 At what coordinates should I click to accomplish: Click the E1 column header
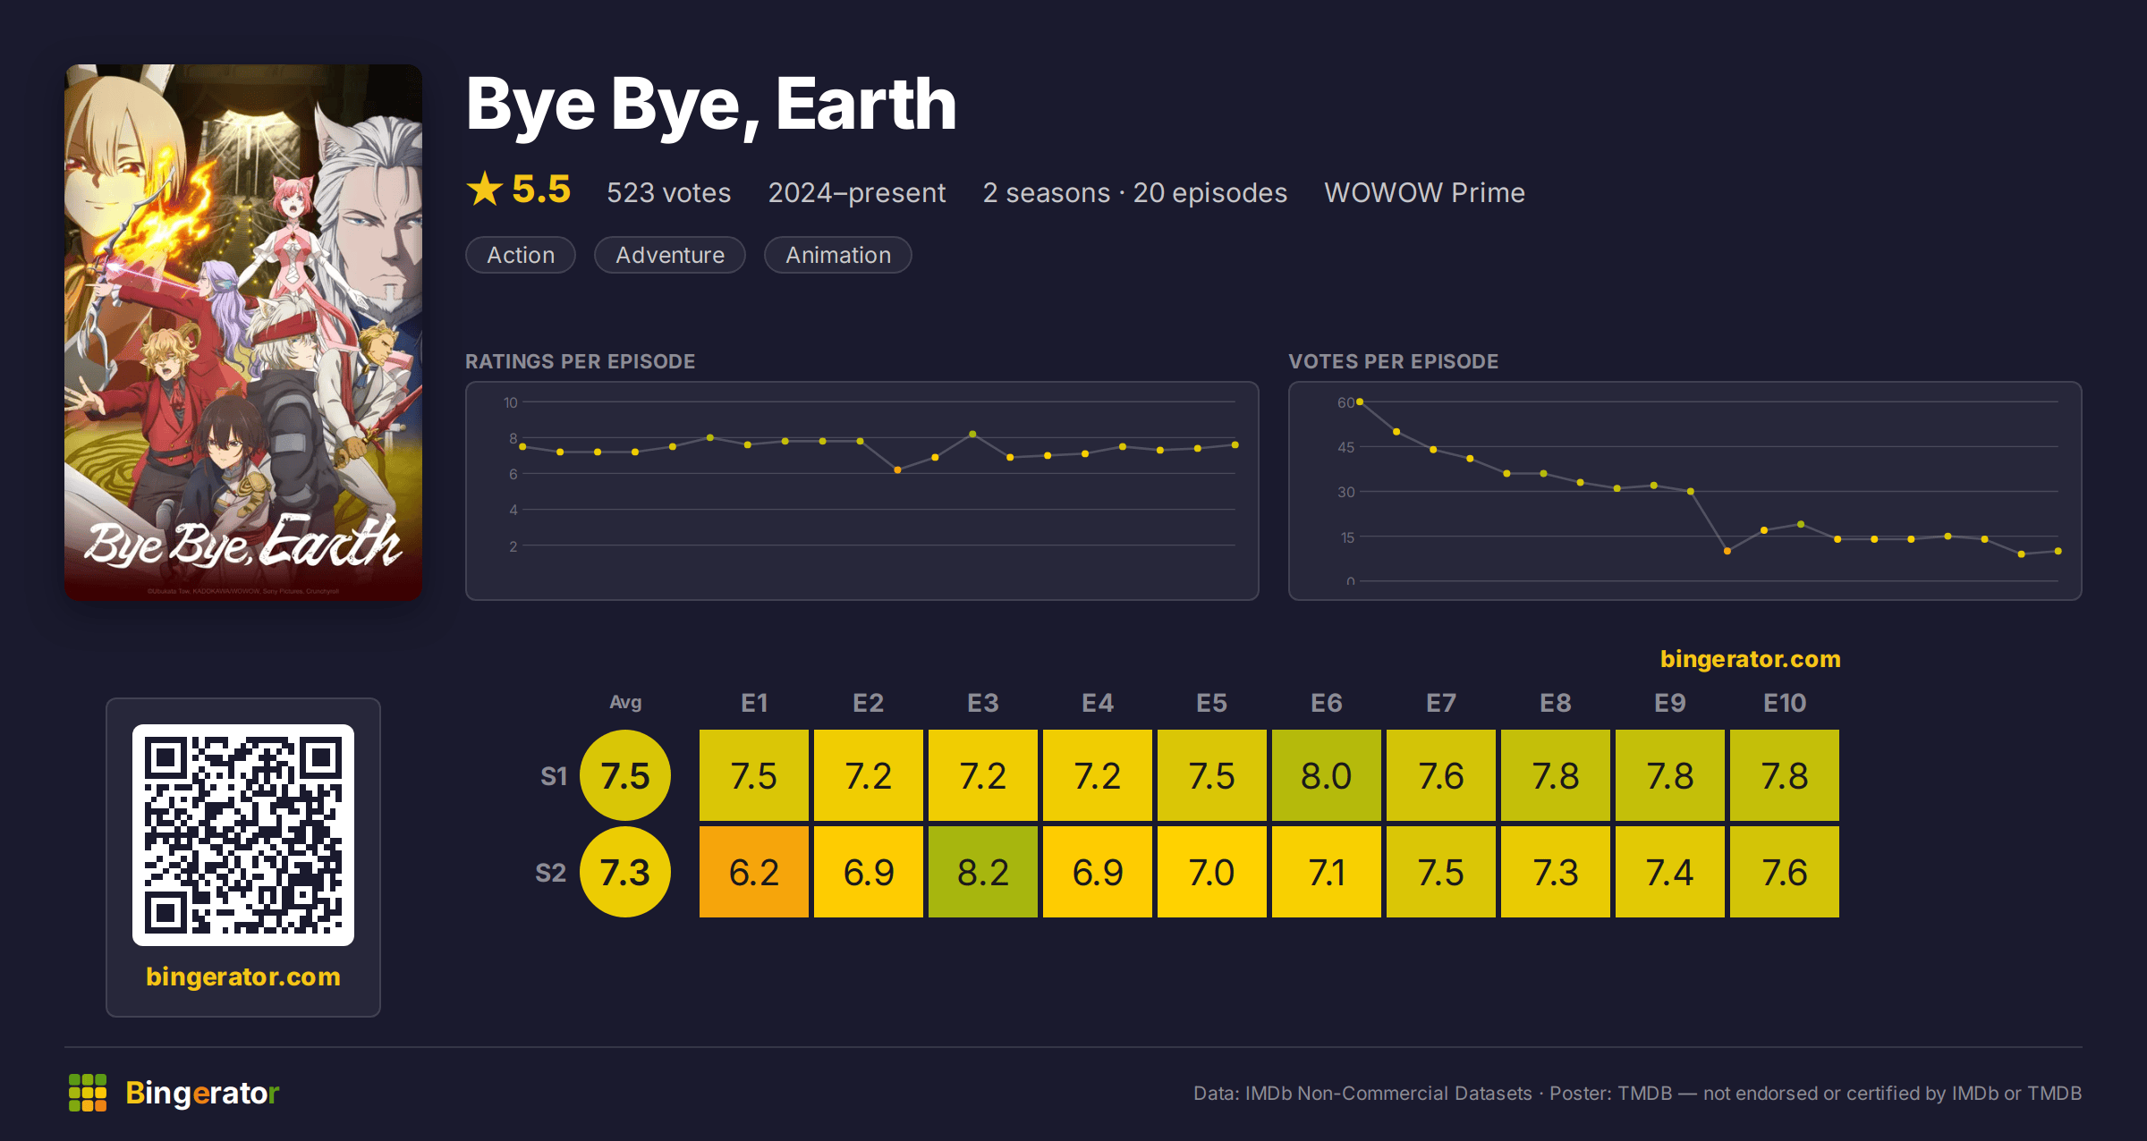click(x=754, y=703)
